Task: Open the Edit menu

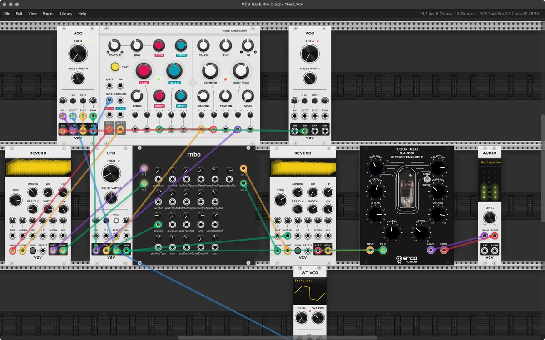Action: tap(19, 14)
